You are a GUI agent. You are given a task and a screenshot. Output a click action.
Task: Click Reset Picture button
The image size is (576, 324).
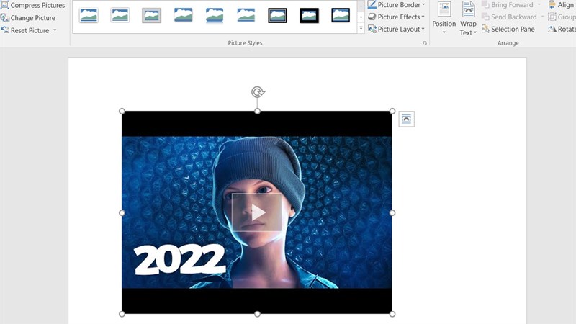(x=25, y=30)
